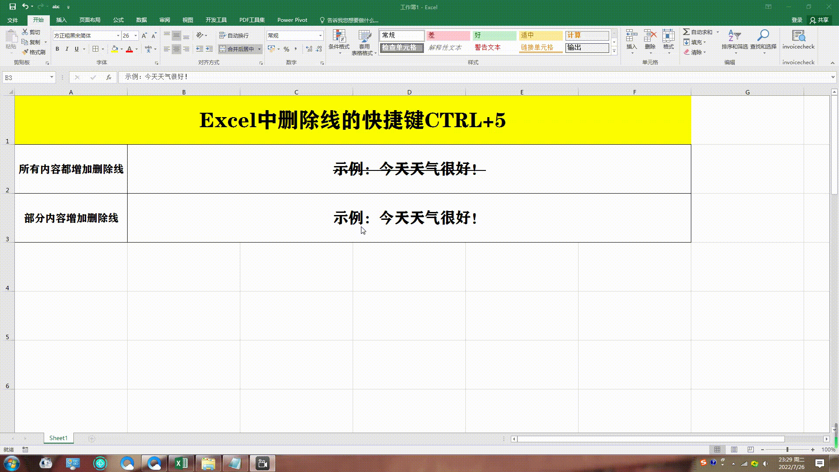Viewport: 839px width, 472px height.
Task: Toggle Bold formatting
Action: 57,49
